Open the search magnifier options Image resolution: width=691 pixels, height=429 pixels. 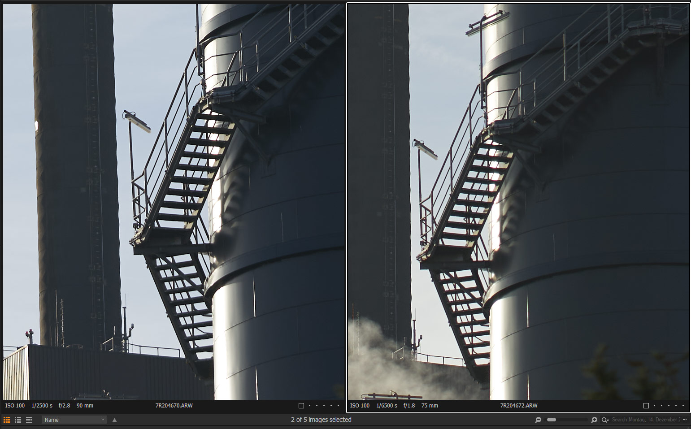coord(605,420)
